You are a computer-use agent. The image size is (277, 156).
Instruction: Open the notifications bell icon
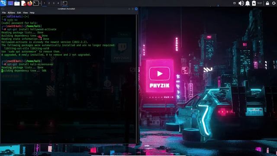pyautogui.click(x=248, y=3)
